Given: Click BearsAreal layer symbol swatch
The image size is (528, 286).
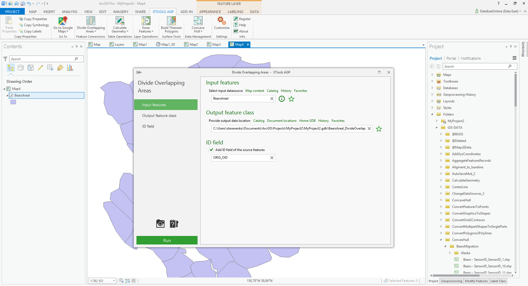Looking at the screenshot, I should click(13, 102).
